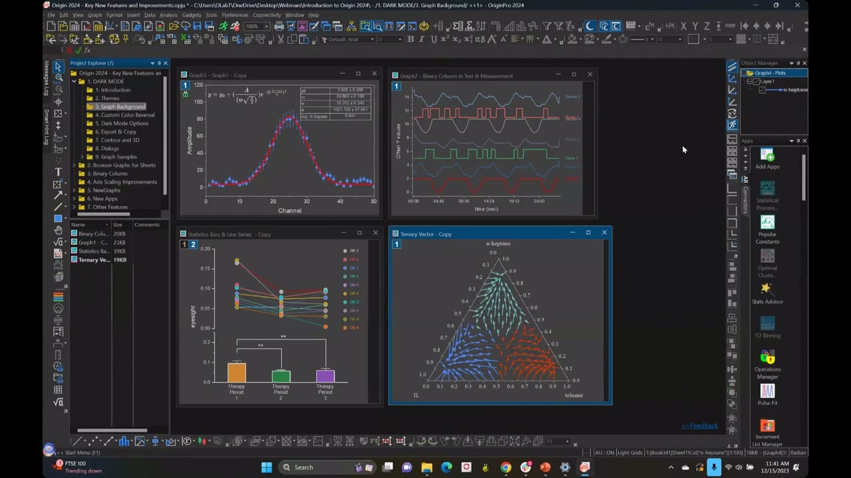
Task: Expand 2. Browser Graphs for Sheets folder
Action: (74, 165)
